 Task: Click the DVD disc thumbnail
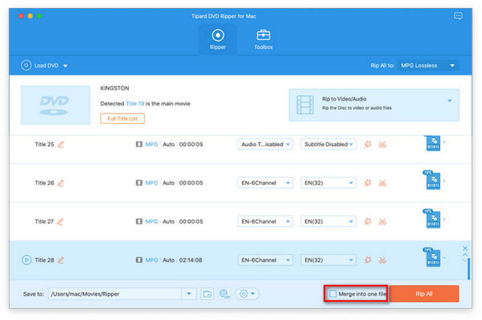[55, 105]
